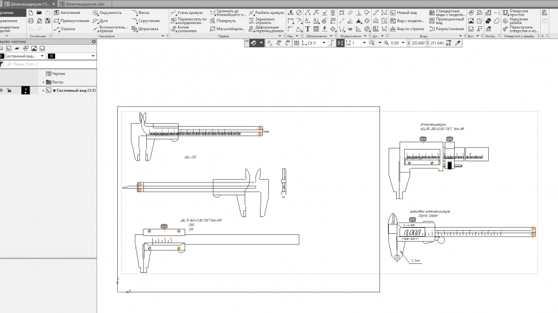
Task: Expand the Листы tree node
Action: 43,82
